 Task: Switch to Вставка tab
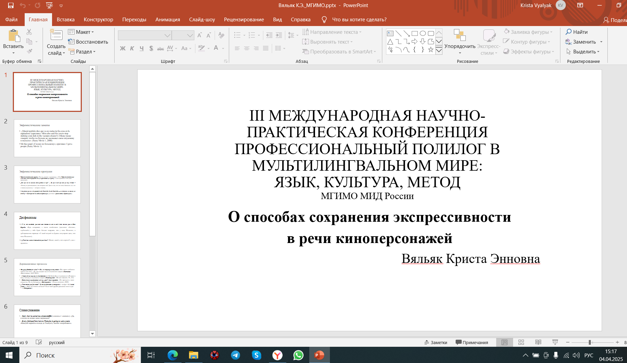pyautogui.click(x=66, y=20)
